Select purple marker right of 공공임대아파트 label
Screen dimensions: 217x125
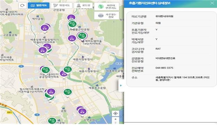[63, 74]
